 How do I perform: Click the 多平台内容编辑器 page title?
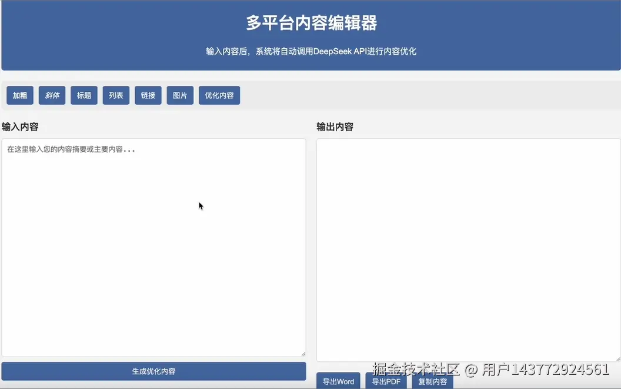click(x=311, y=23)
